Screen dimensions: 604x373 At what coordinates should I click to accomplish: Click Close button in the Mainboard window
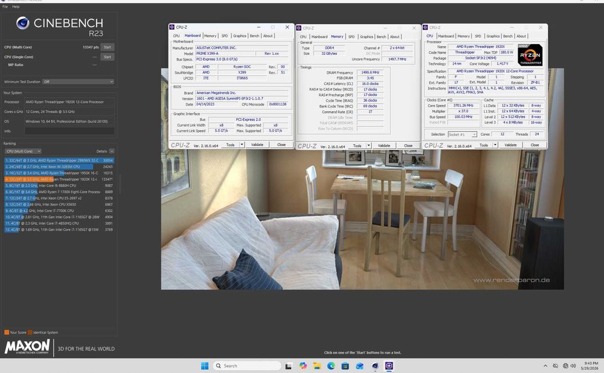coord(281,145)
